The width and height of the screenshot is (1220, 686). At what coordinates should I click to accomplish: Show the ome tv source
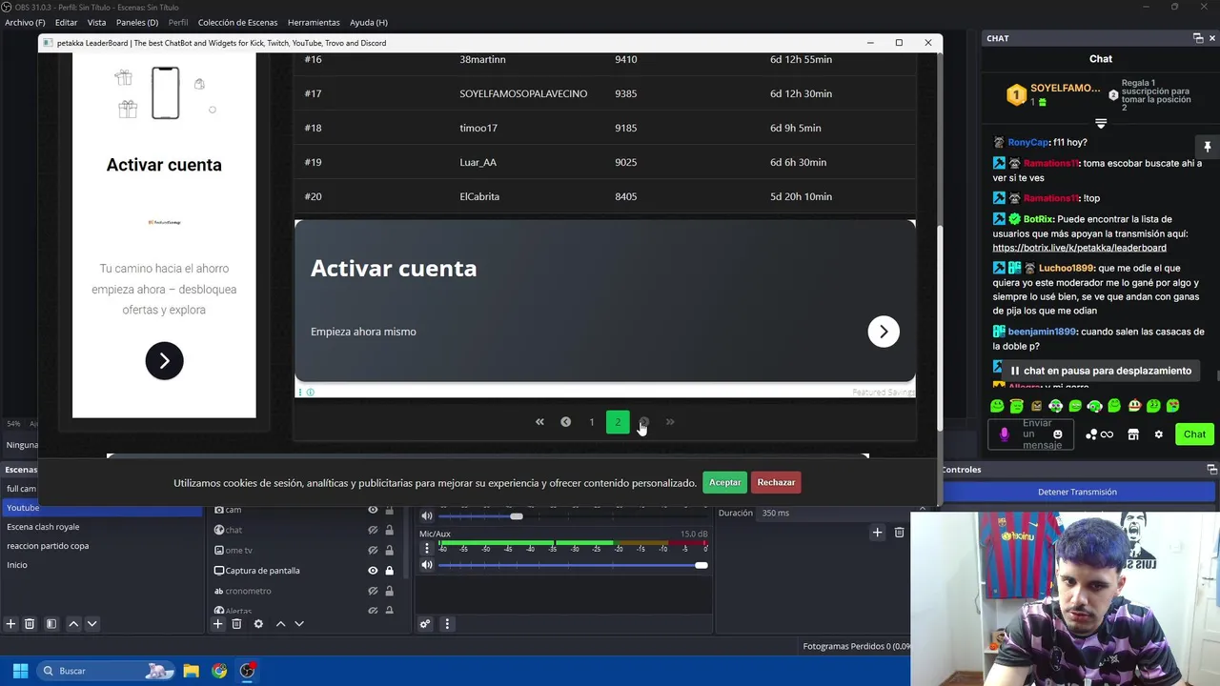(x=373, y=550)
